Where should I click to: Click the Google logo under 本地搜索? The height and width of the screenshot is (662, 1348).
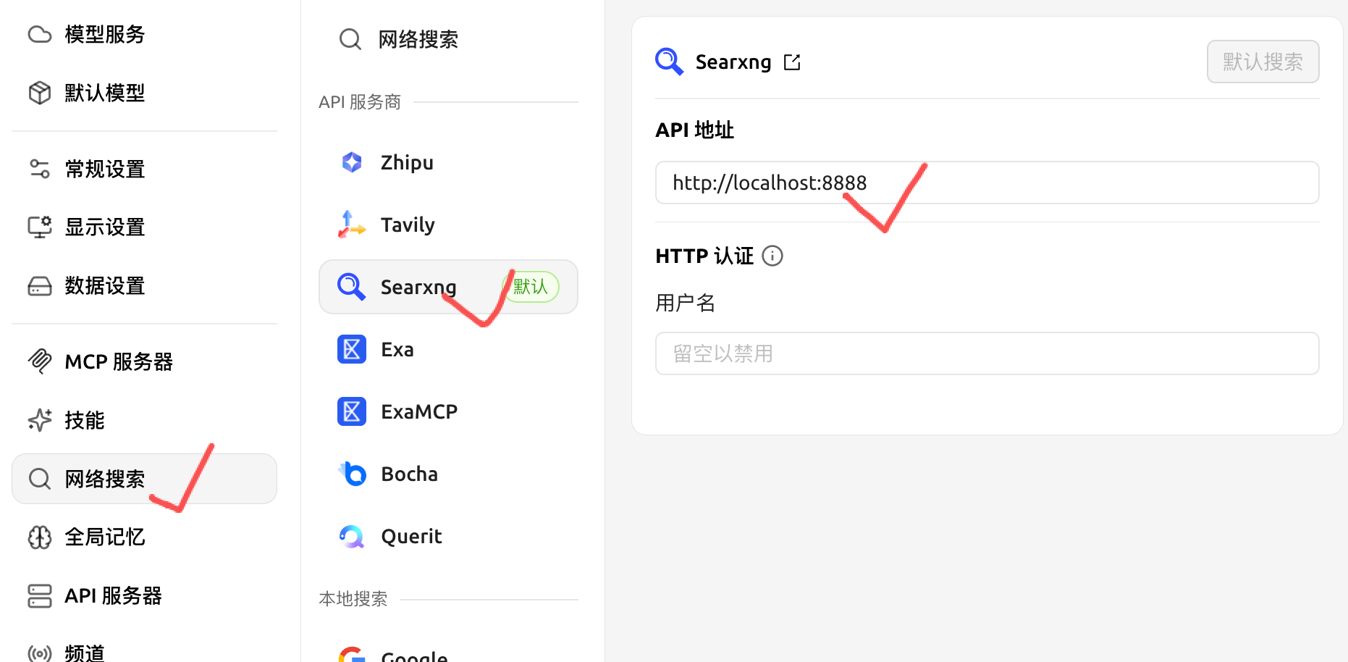(352, 654)
